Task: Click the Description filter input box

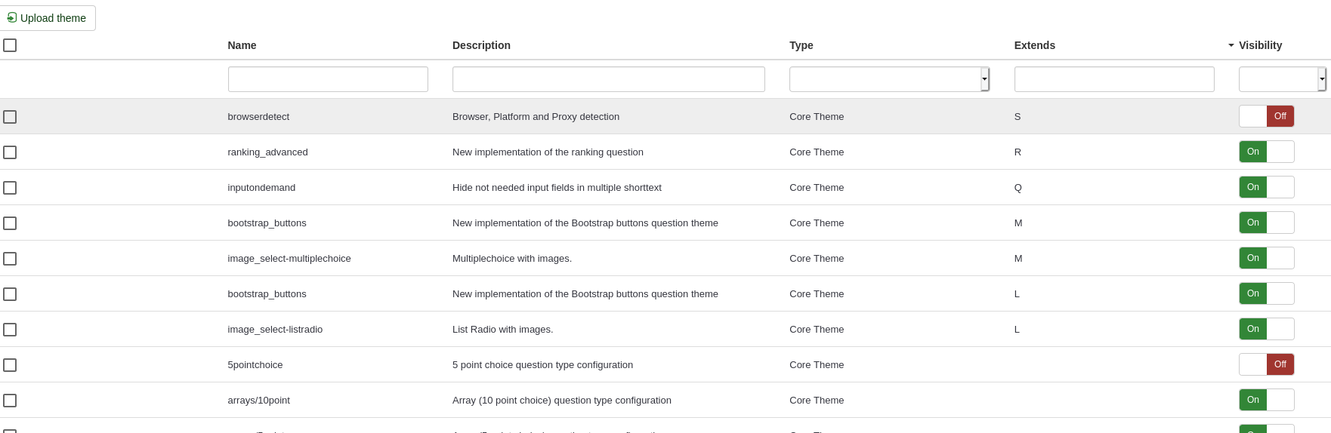Action: (x=608, y=79)
